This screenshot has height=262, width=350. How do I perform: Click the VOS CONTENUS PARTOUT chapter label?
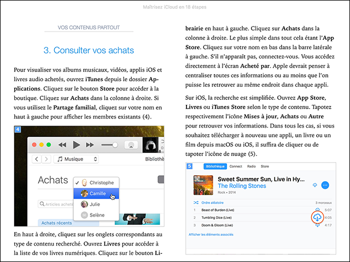(x=89, y=27)
